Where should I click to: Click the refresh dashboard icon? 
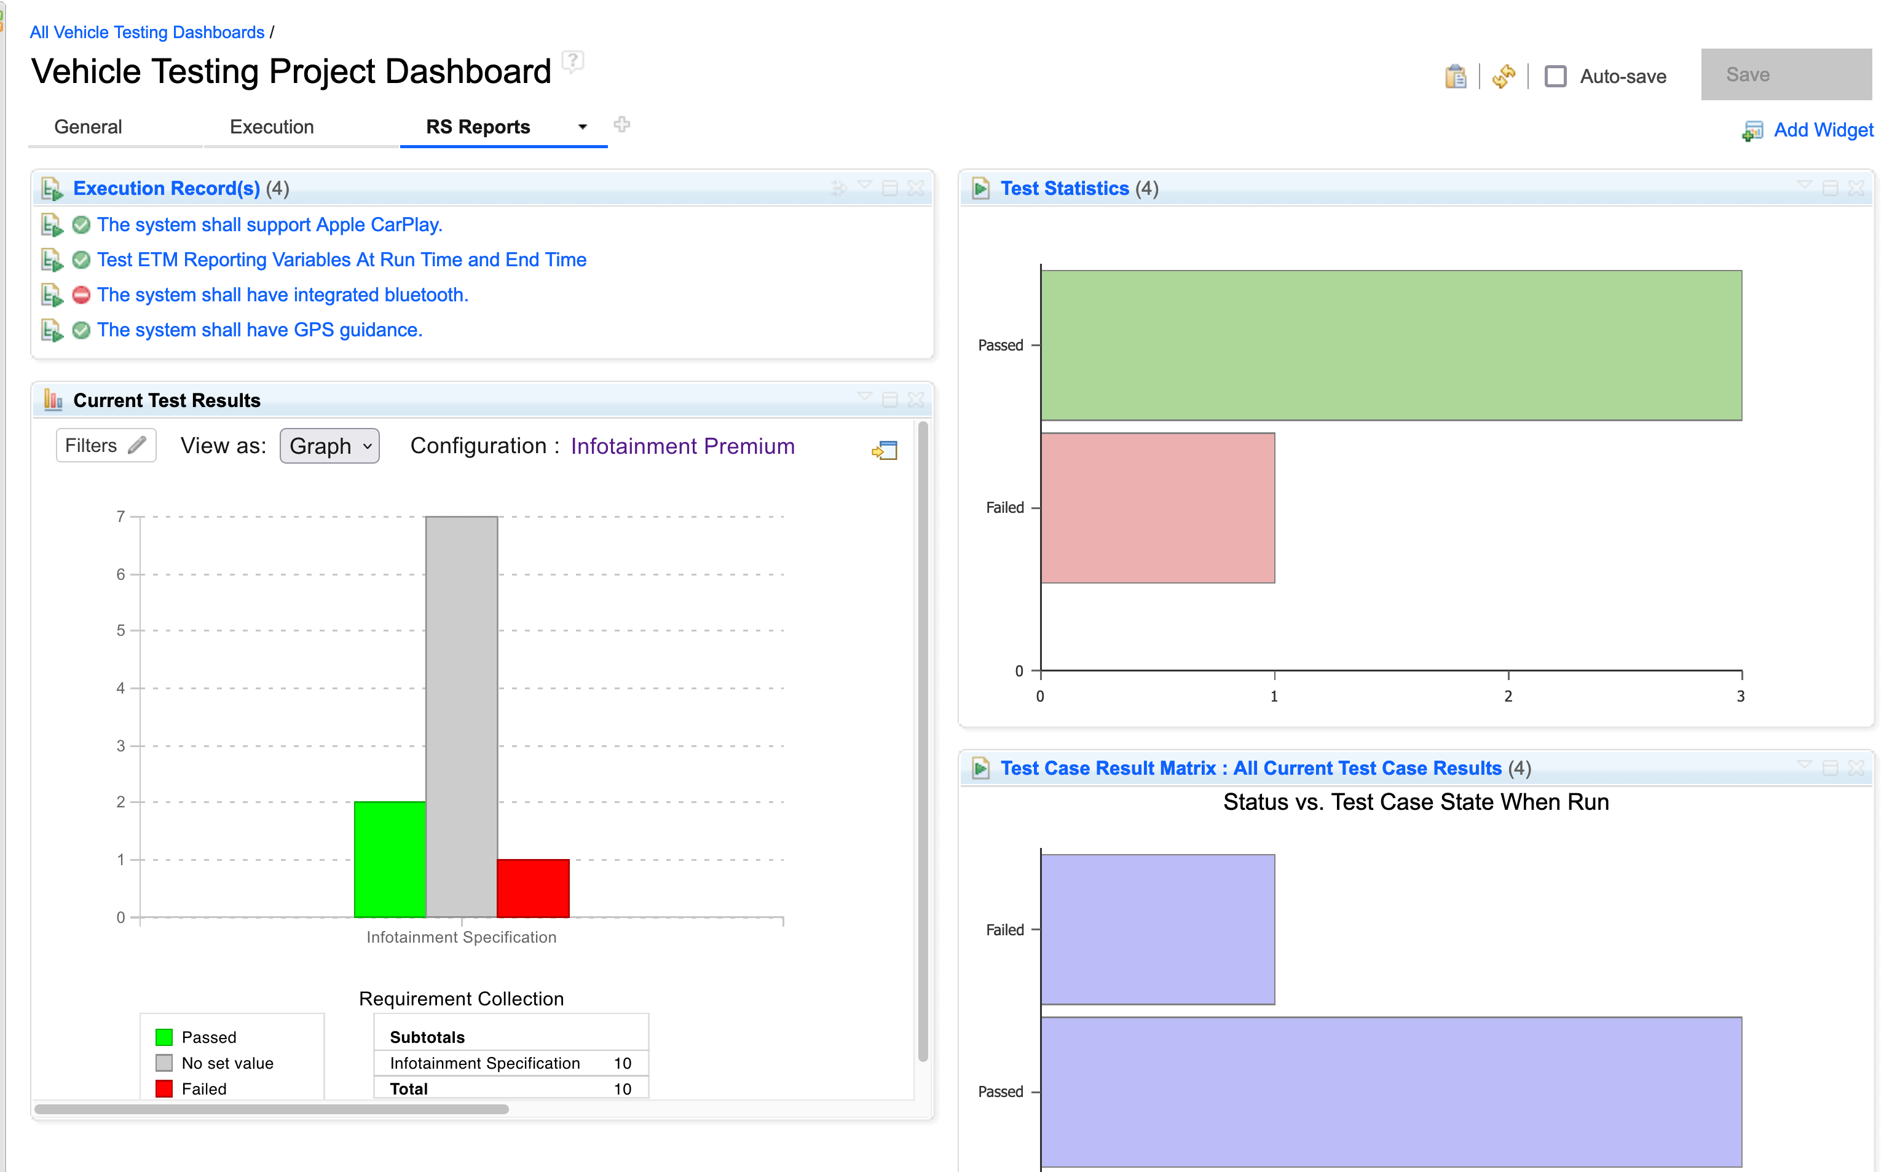pyautogui.click(x=1503, y=76)
